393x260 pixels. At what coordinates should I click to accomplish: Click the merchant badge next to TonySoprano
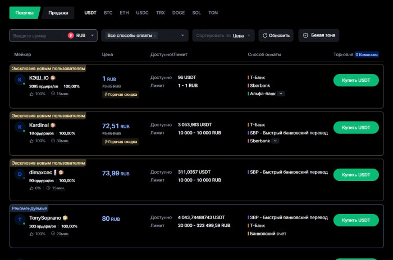pos(65,218)
